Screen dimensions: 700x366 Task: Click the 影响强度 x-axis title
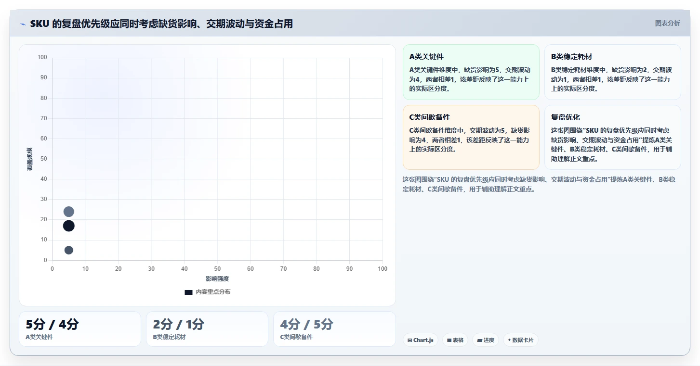click(x=217, y=279)
